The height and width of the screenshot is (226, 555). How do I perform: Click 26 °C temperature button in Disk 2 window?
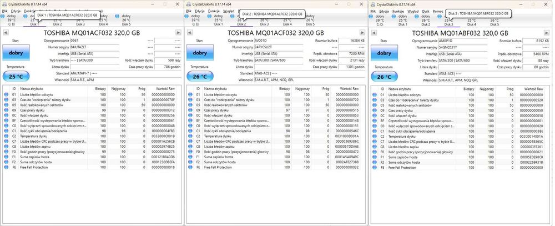coord(200,76)
